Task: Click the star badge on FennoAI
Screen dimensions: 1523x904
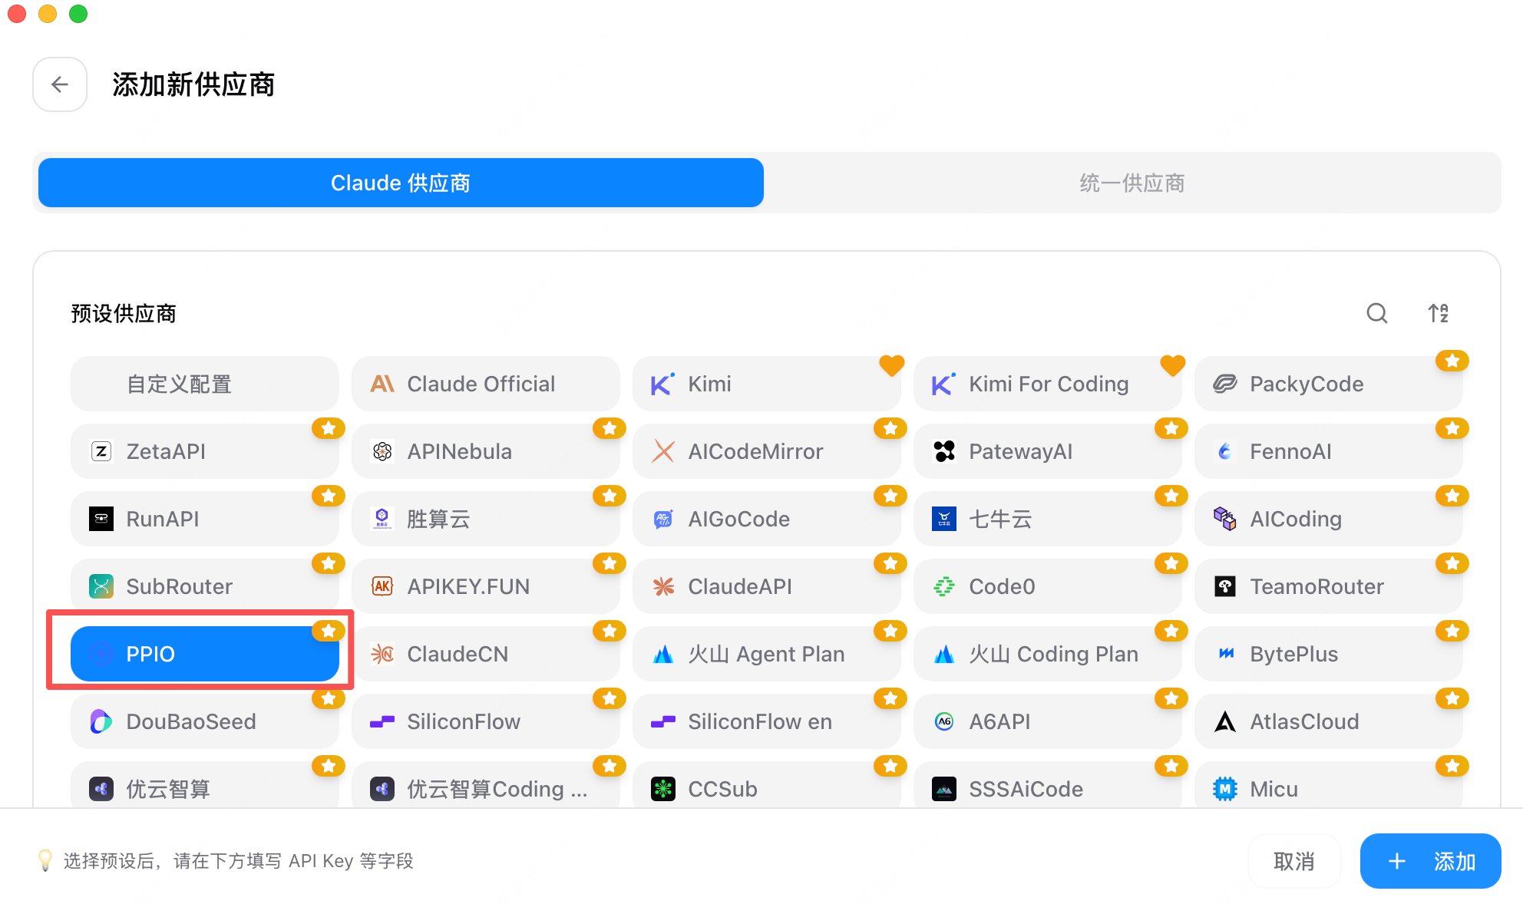Action: [x=1452, y=428]
